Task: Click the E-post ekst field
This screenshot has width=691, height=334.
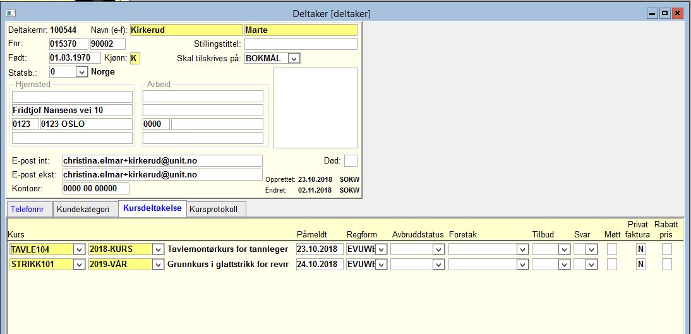Action: pyautogui.click(x=162, y=174)
